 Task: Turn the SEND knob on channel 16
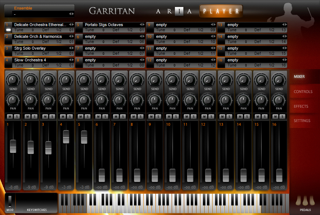pyautogui.click(x=279, y=80)
